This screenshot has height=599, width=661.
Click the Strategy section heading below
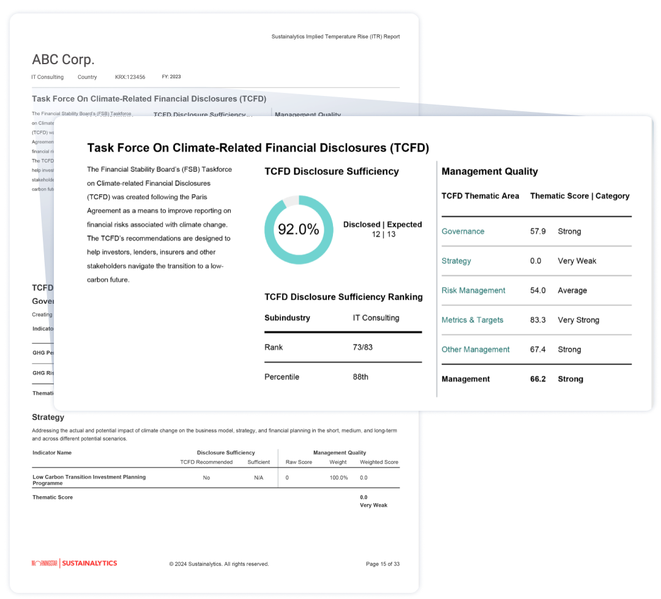coord(48,417)
